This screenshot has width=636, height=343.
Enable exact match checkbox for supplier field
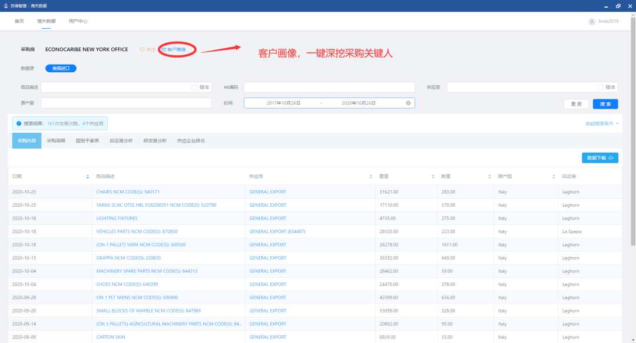click(x=600, y=88)
